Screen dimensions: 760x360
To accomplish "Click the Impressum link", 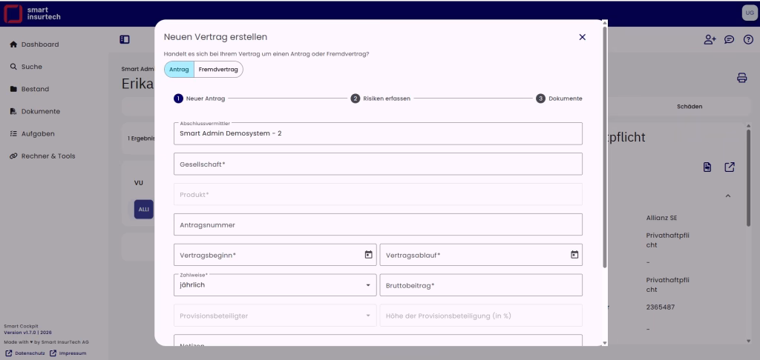I will 72,353.
